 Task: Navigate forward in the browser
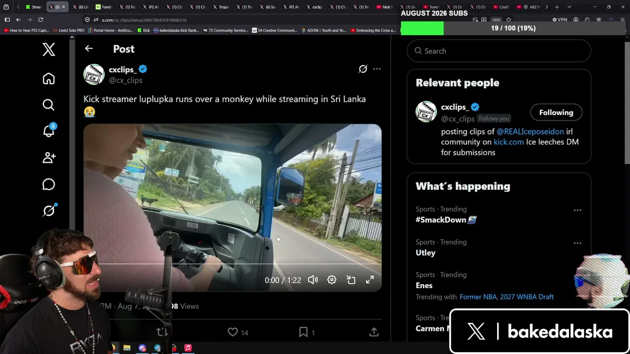tap(29, 20)
